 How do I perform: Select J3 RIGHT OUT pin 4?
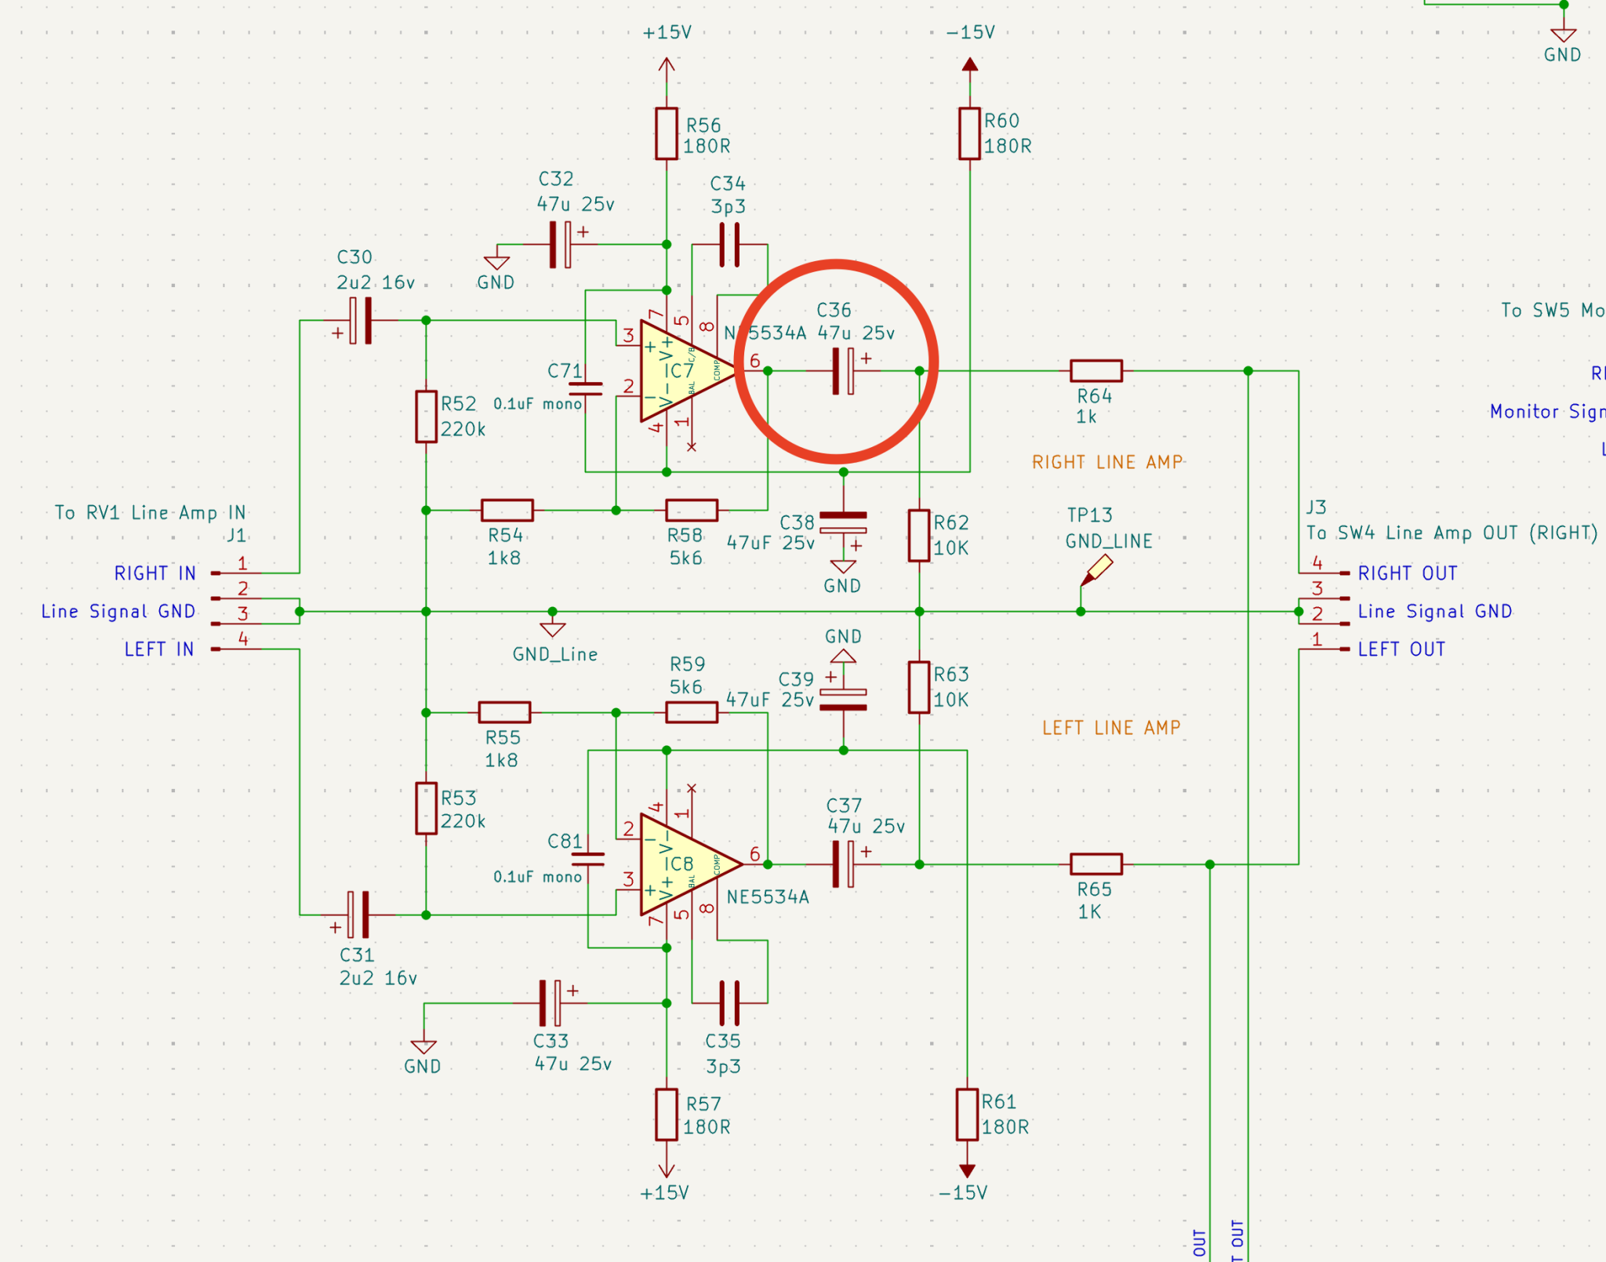(1325, 573)
